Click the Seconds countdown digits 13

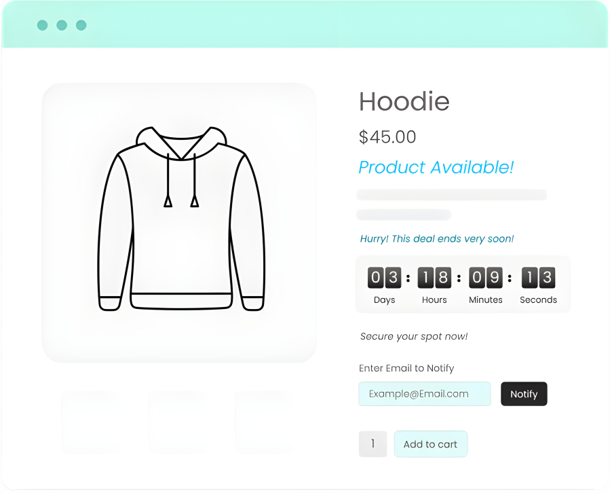click(x=539, y=277)
